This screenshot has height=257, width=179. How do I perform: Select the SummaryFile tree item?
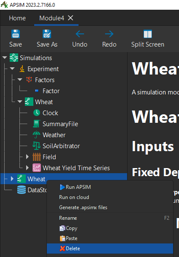(60, 124)
